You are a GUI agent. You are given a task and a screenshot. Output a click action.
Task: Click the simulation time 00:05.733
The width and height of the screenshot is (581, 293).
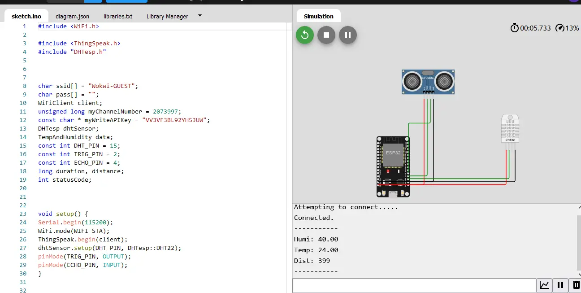535,28
